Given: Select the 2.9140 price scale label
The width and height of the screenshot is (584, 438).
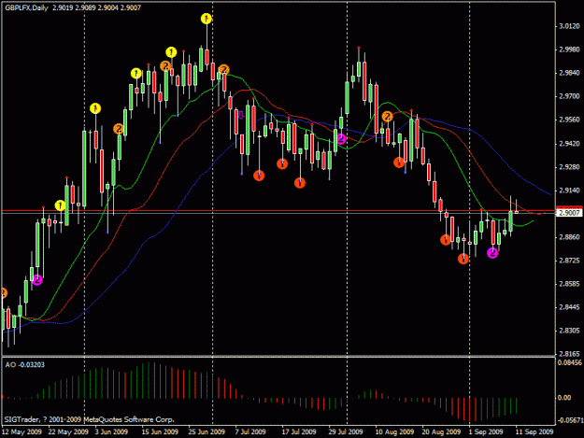Looking at the screenshot, I should coord(569,191).
